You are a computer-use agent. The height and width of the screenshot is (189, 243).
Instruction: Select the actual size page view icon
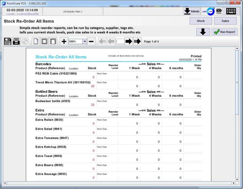click(x=36, y=42)
